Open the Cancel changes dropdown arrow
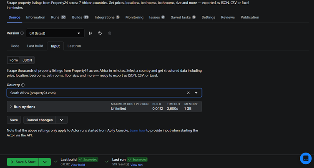The width and height of the screenshot is (314, 168). [61, 120]
